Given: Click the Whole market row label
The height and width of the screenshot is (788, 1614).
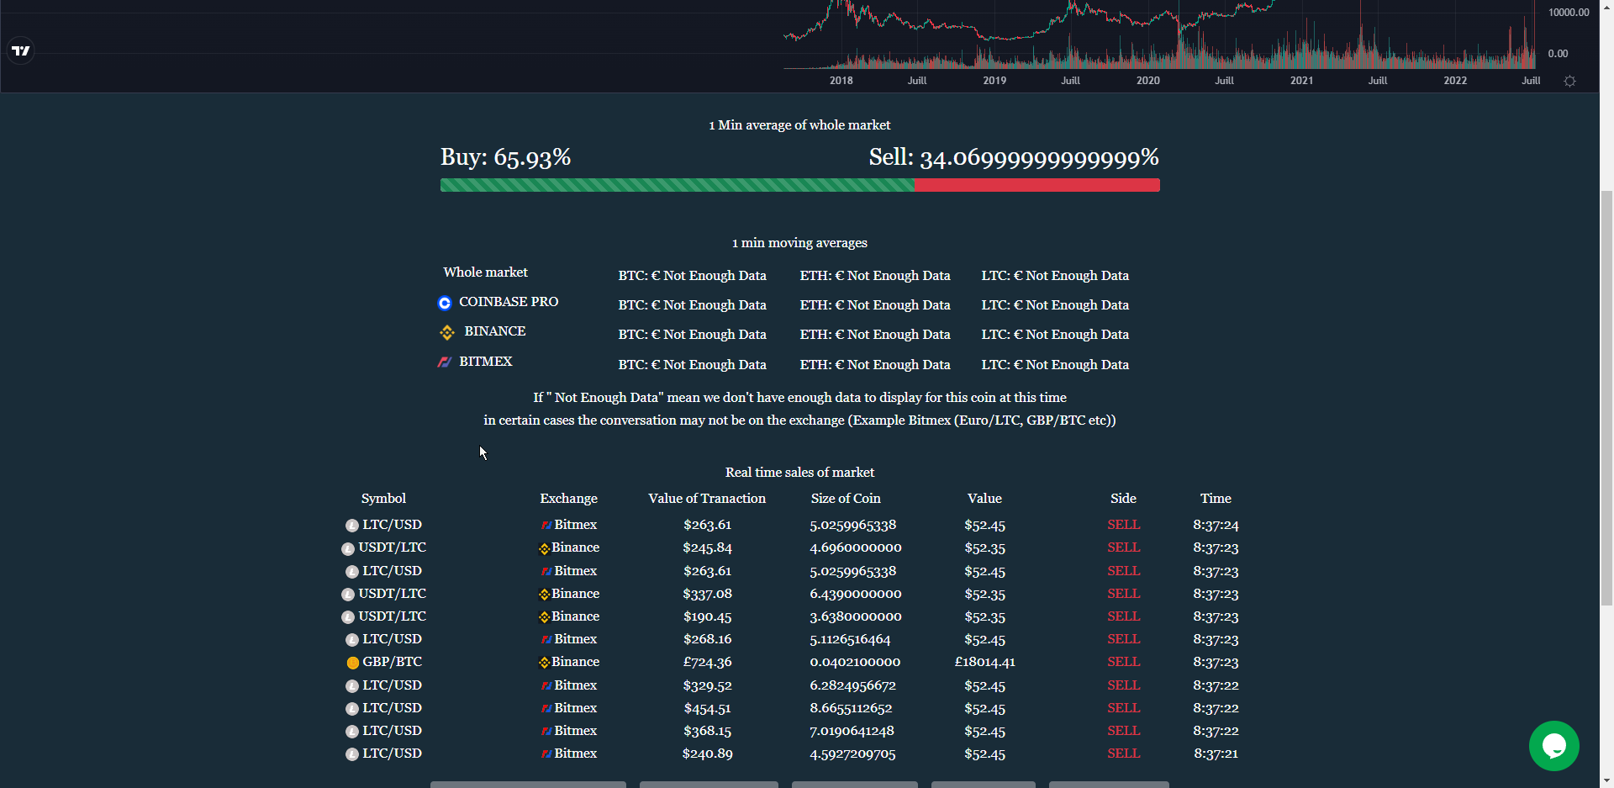Looking at the screenshot, I should [x=486, y=272].
